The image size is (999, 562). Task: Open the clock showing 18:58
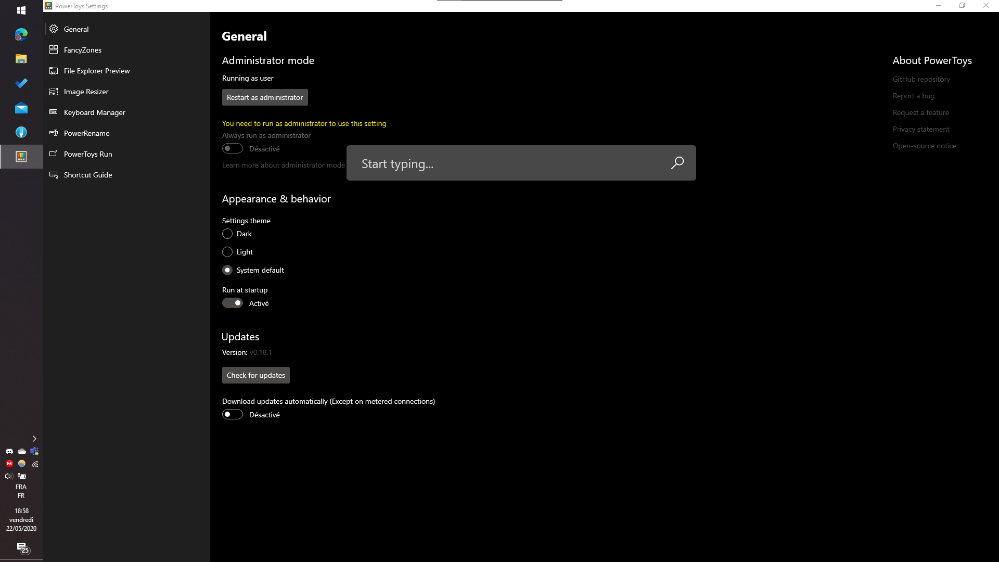[21, 520]
